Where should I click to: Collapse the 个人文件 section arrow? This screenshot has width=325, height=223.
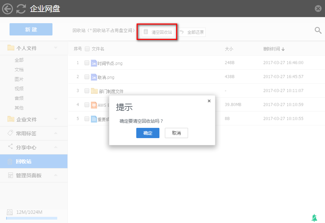[56, 48]
